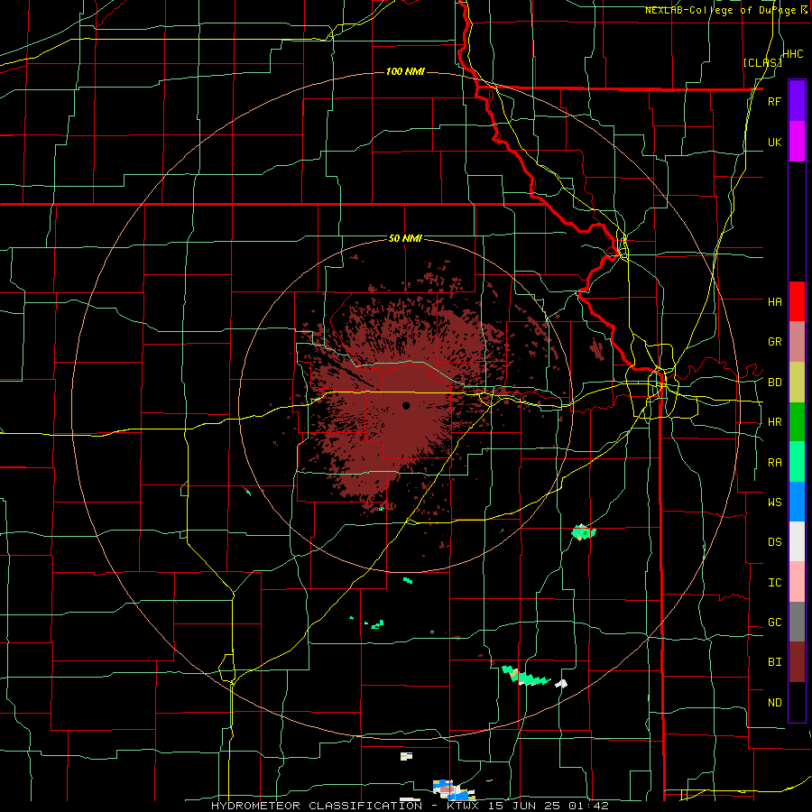Screen dimensions: 812x812
Task: Click the WS legend label
Action: point(774,503)
